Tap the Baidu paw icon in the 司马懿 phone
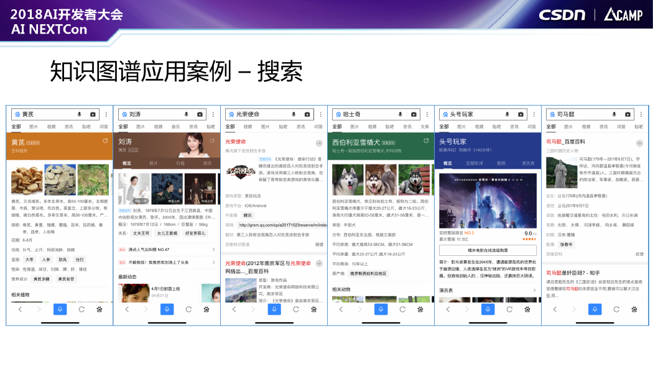 (634, 309)
